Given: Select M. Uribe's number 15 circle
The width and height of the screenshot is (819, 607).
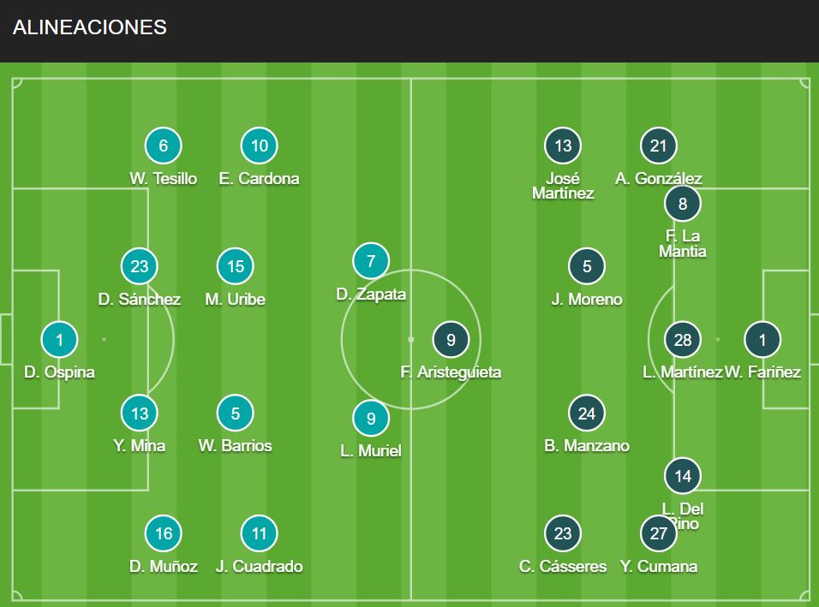Looking at the screenshot, I should (x=235, y=266).
